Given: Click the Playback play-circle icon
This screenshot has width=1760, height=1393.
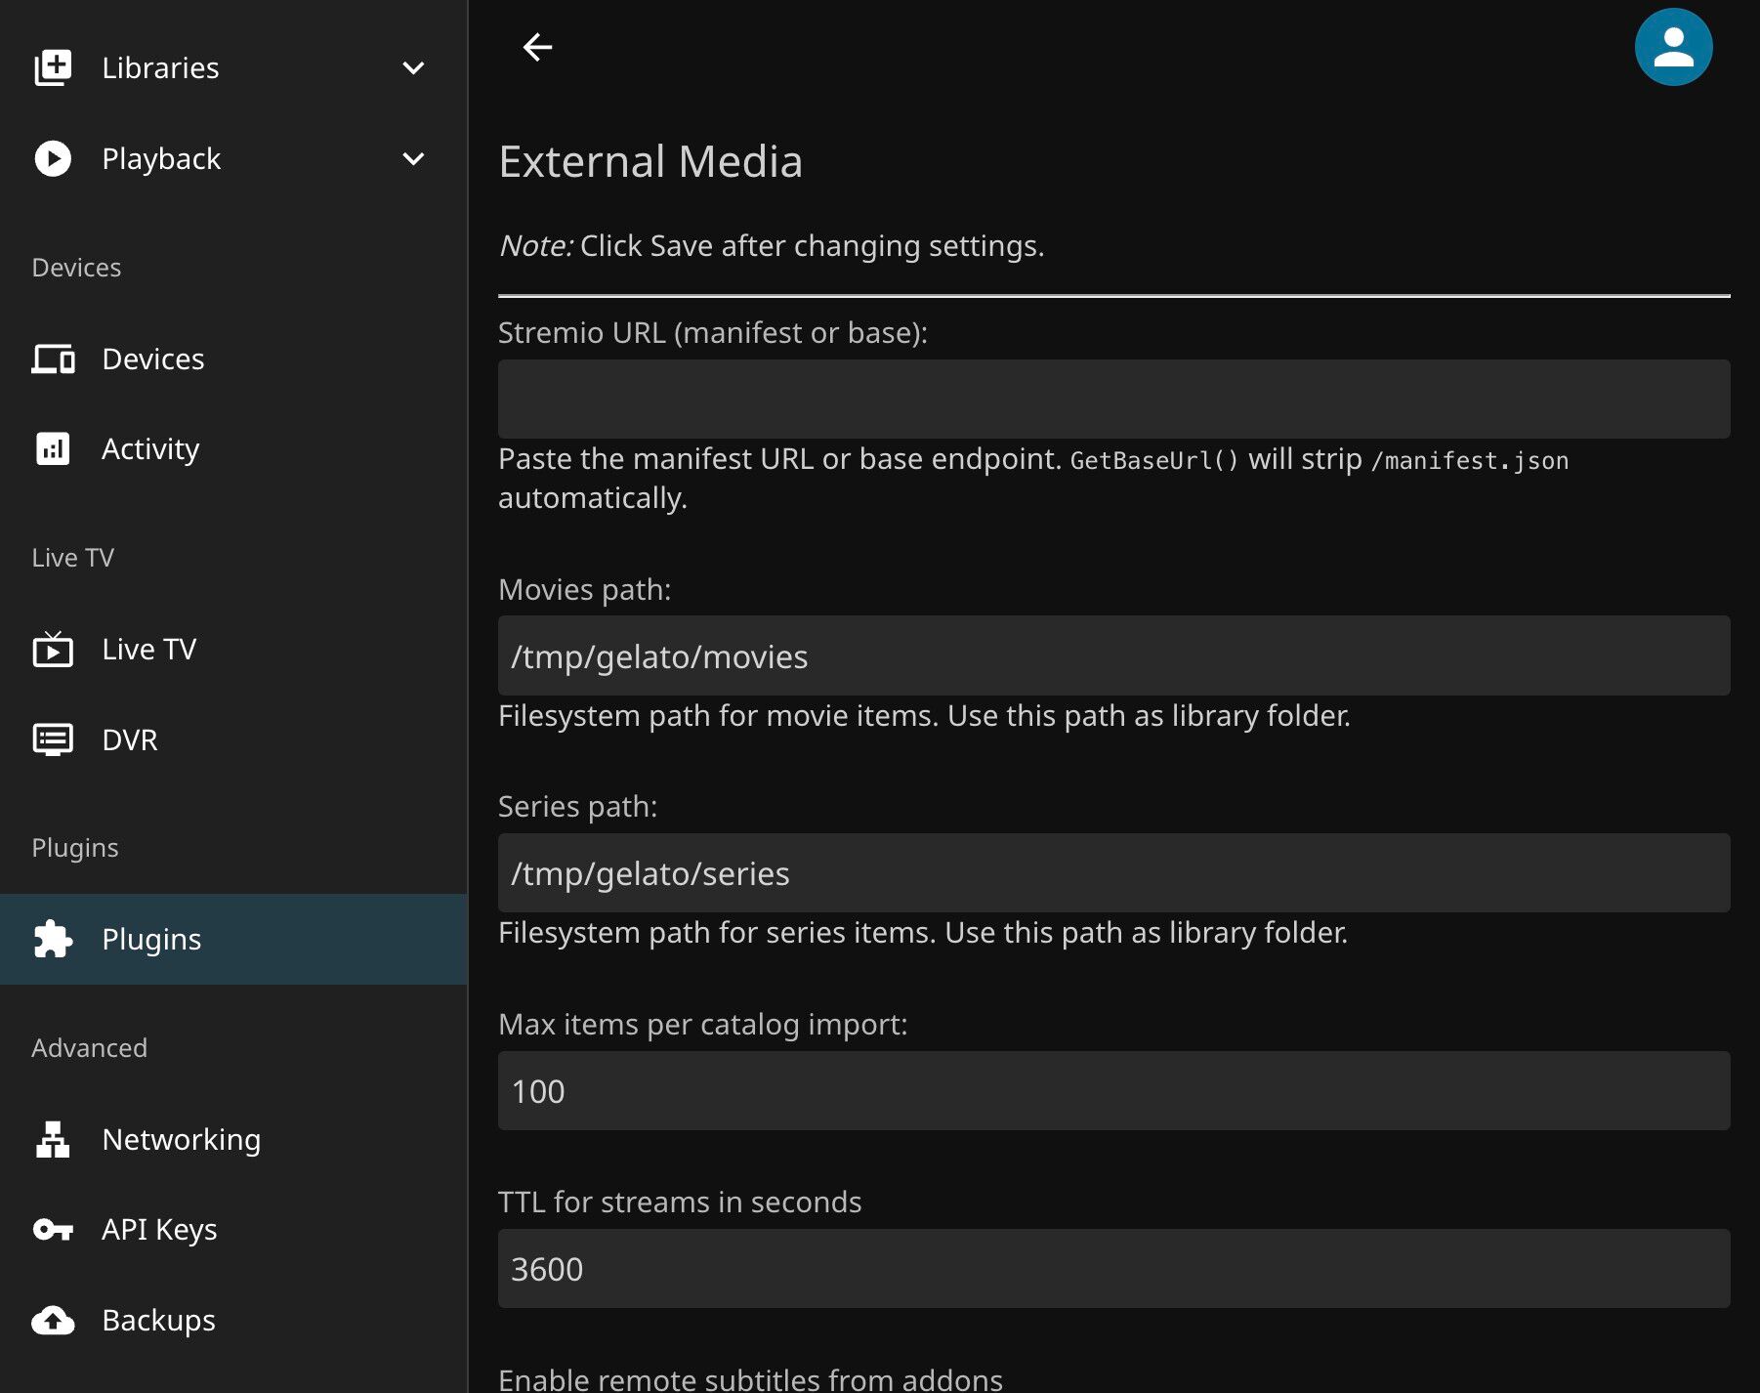Looking at the screenshot, I should [x=53, y=158].
